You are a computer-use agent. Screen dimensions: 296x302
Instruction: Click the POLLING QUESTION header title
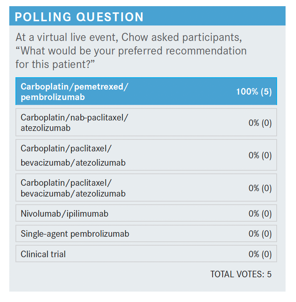point(79,17)
